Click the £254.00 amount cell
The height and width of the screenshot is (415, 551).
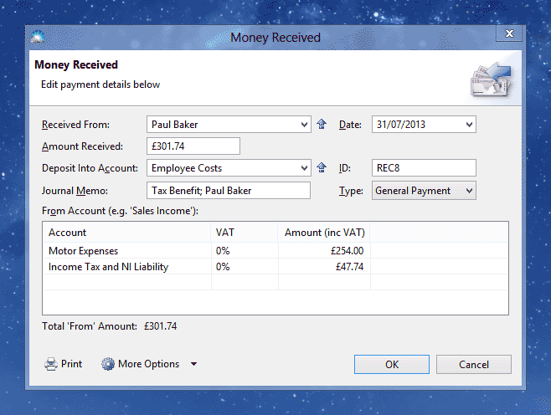(x=324, y=251)
